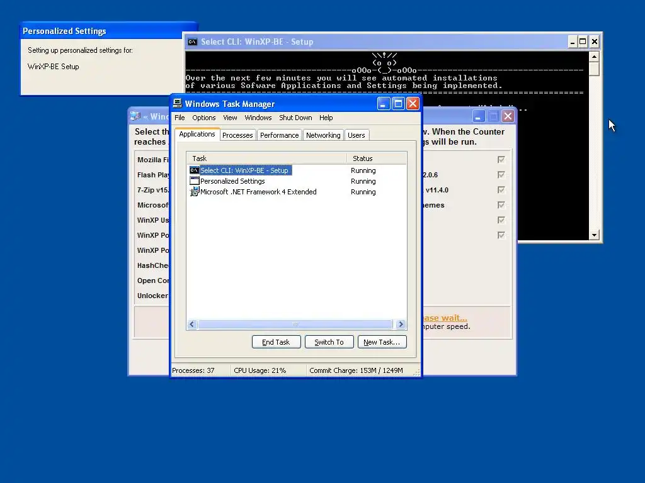Switch to the Users tab

357,135
